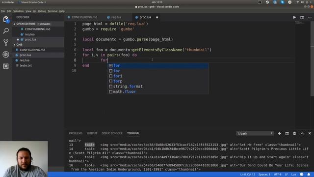This screenshot has width=314, height=177.
Task: Open CONFIGURING.md under Open Editors
Action: point(37,29)
